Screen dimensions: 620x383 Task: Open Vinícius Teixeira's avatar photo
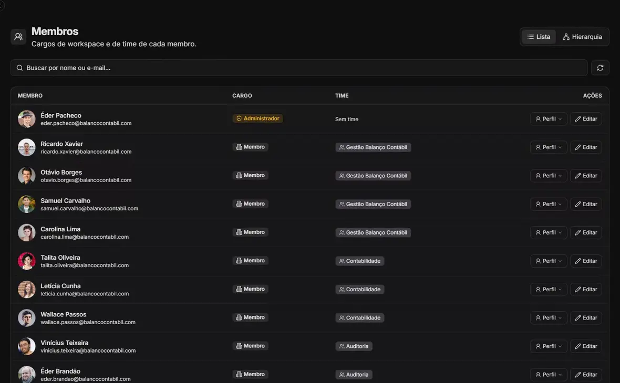click(26, 346)
